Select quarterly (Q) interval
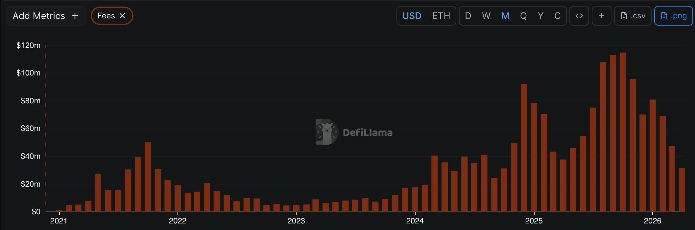Image resolution: width=695 pixels, height=230 pixels. click(523, 16)
